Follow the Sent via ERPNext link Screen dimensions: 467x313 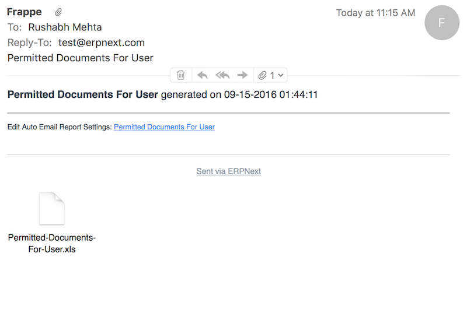point(228,171)
